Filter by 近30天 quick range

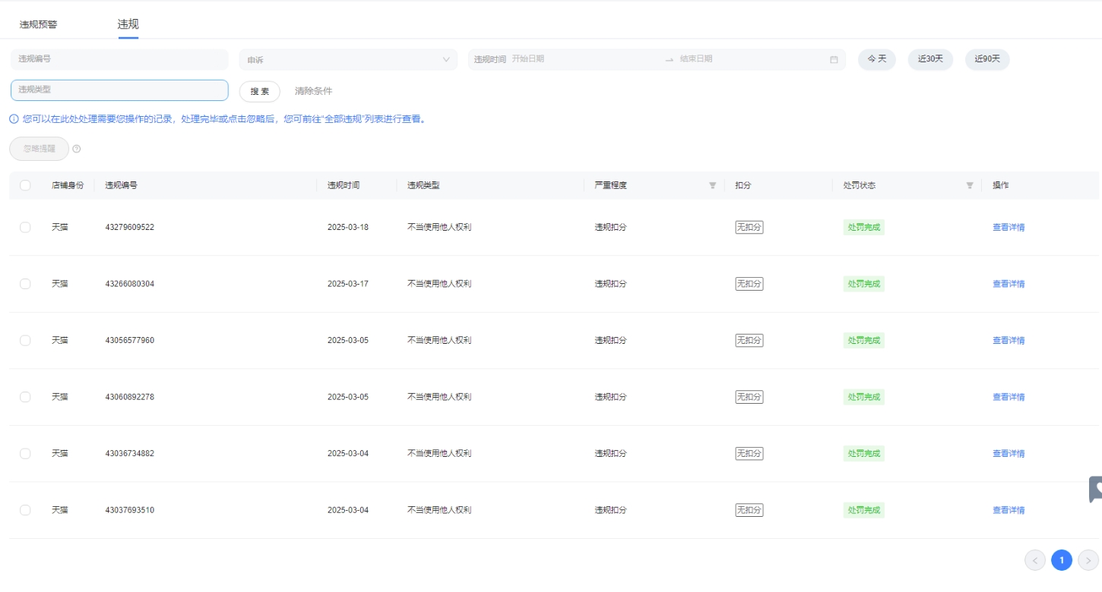pos(929,59)
